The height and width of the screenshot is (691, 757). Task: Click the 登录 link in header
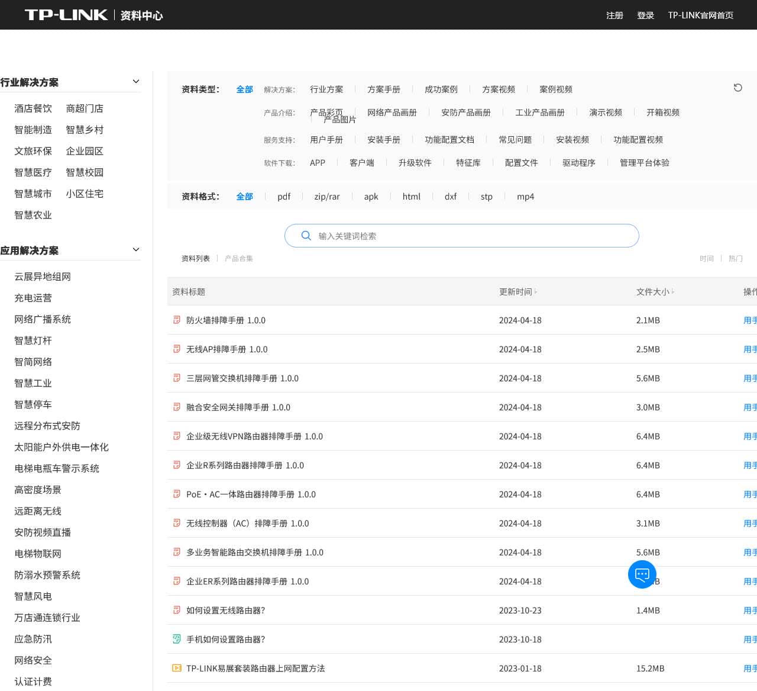(646, 15)
